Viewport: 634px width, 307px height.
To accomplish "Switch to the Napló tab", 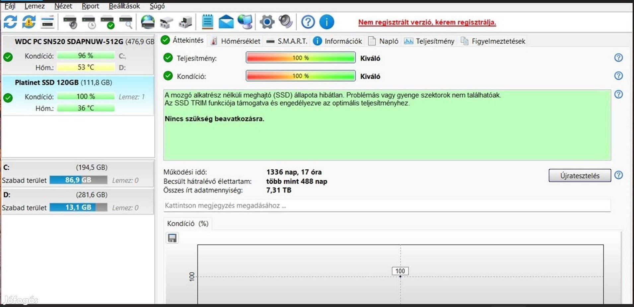I will click(x=383, y=41).
